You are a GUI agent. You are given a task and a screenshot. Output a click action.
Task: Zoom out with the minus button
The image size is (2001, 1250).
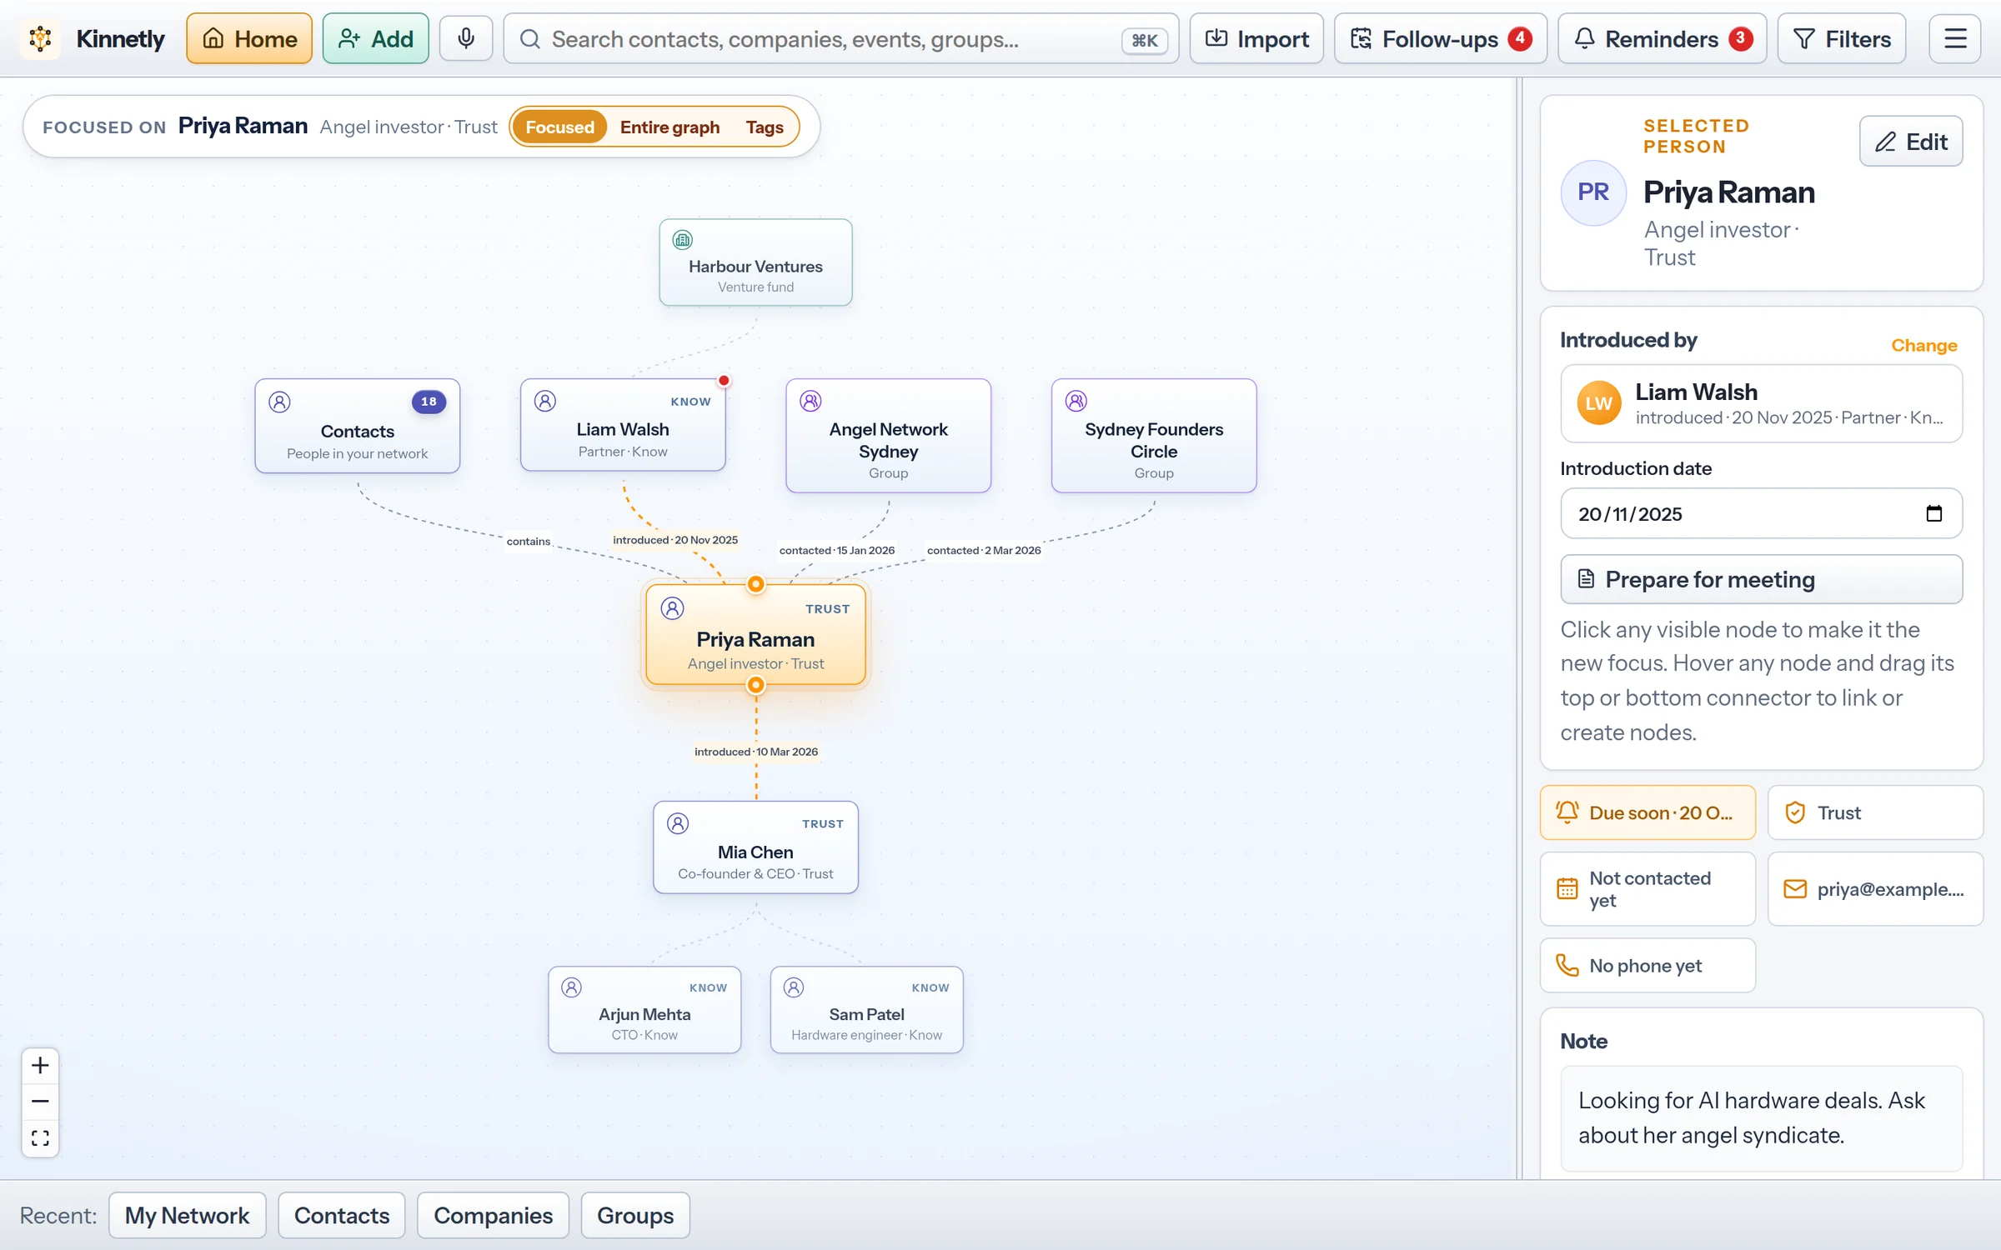click(40, 1102)
